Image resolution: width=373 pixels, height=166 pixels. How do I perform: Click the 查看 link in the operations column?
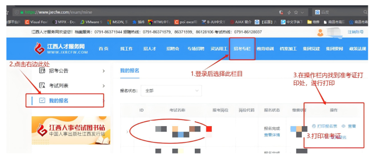point(352,126)
